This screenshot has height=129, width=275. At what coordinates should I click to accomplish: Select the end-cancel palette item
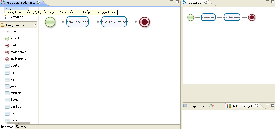tap(17, 52)
